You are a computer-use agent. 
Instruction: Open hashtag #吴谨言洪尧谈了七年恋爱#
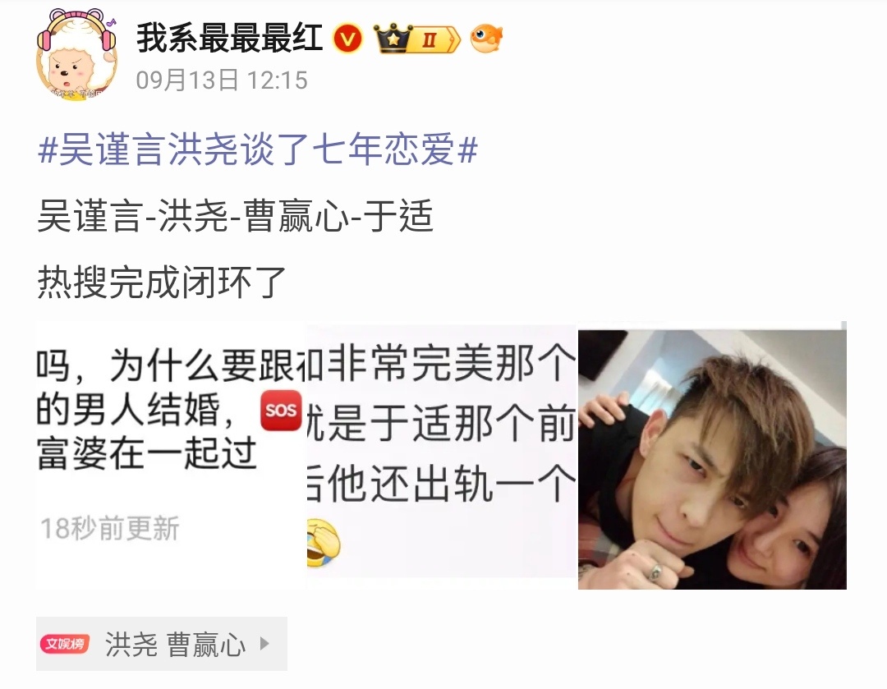(x=258, y=150)
